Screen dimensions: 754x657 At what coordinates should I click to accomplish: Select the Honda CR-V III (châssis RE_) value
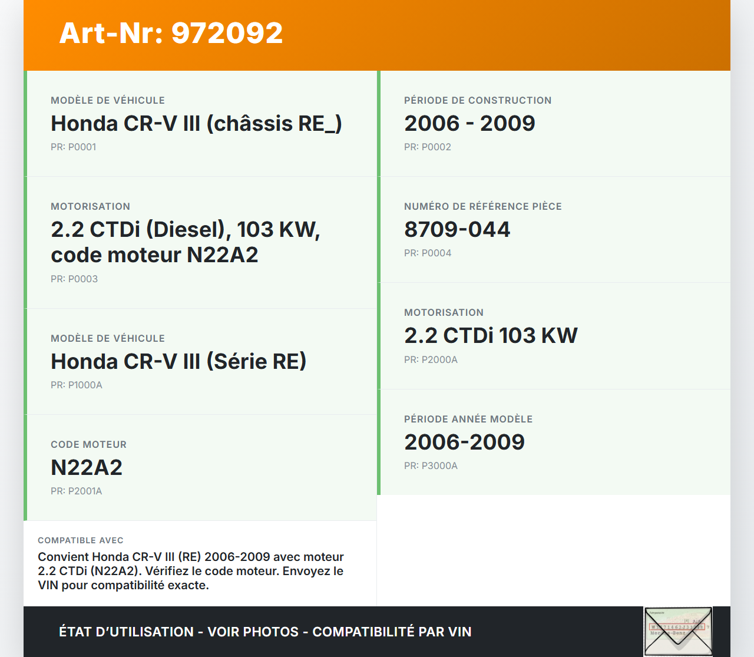tap(196, 124)
